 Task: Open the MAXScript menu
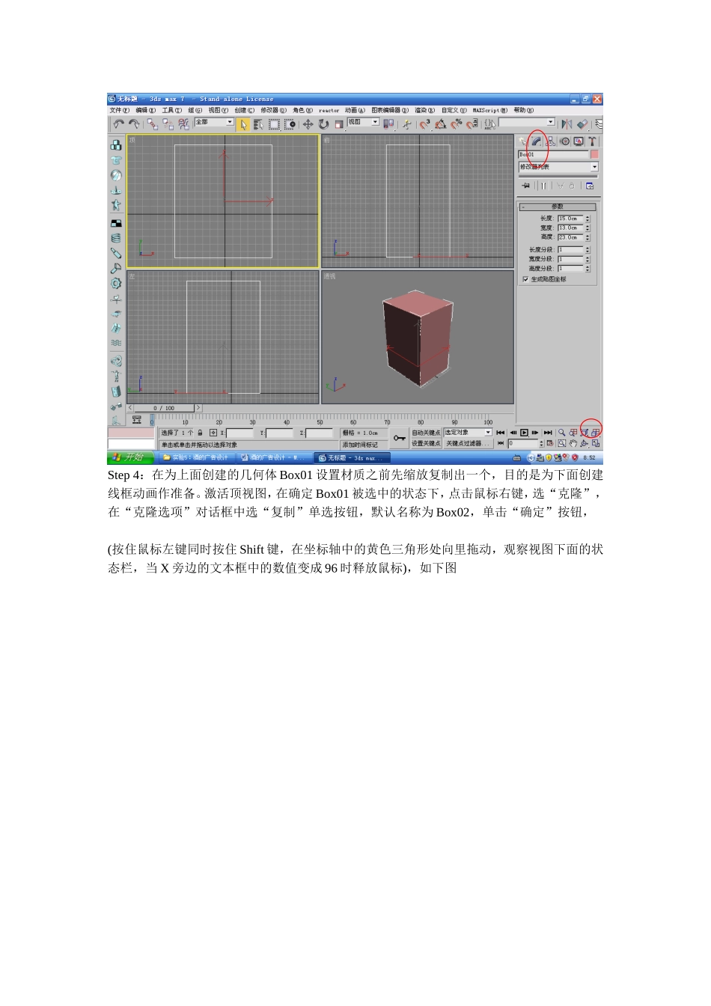(x=490, y=110)
